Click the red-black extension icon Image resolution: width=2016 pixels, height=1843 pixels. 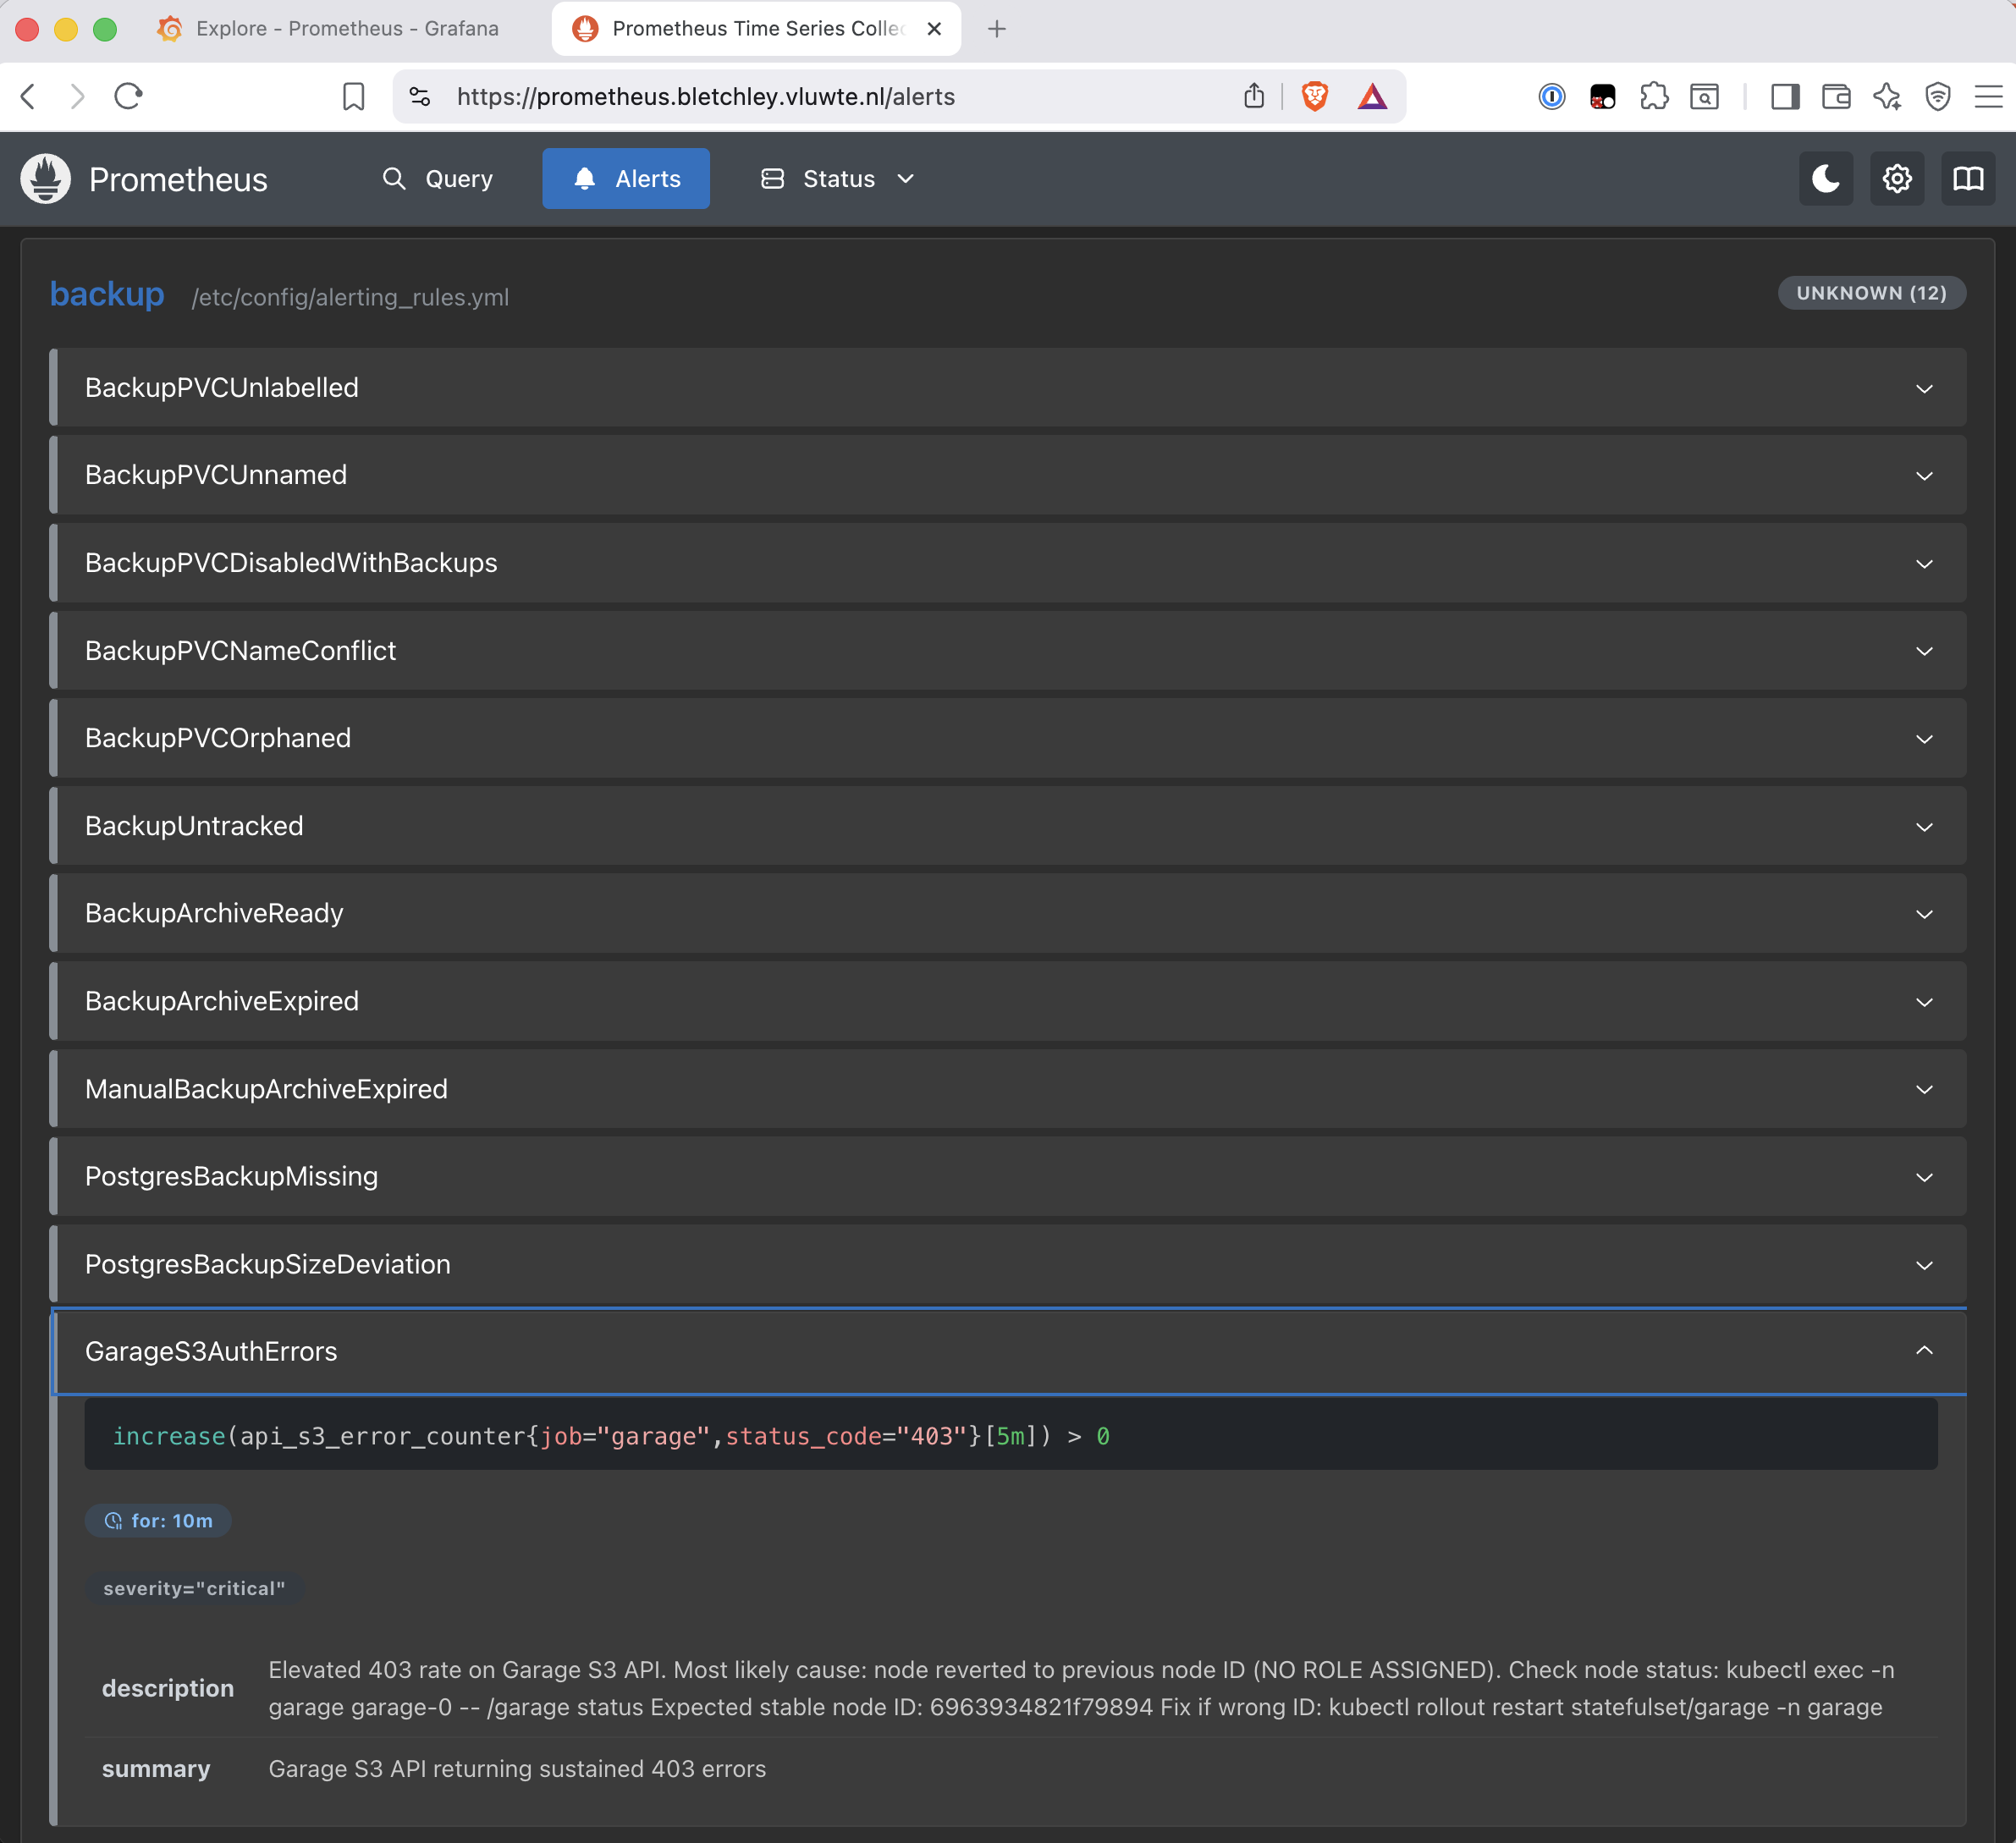pyautogui.click(x=1603, y=97)
